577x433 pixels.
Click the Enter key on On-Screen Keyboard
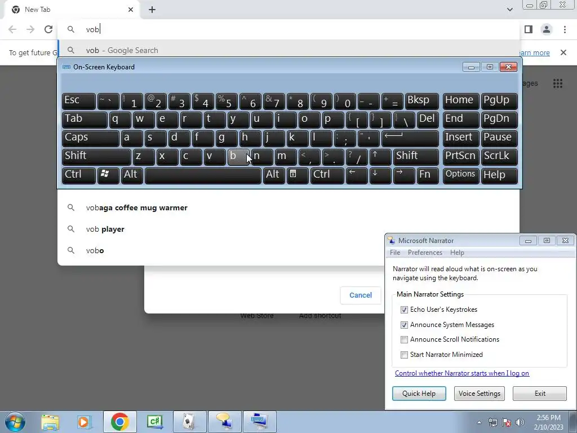coord(410,138)
